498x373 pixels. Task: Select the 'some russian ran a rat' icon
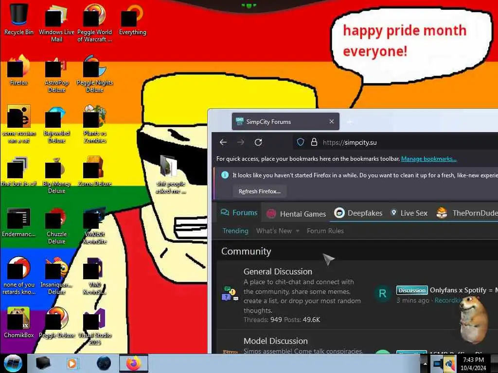18,124
